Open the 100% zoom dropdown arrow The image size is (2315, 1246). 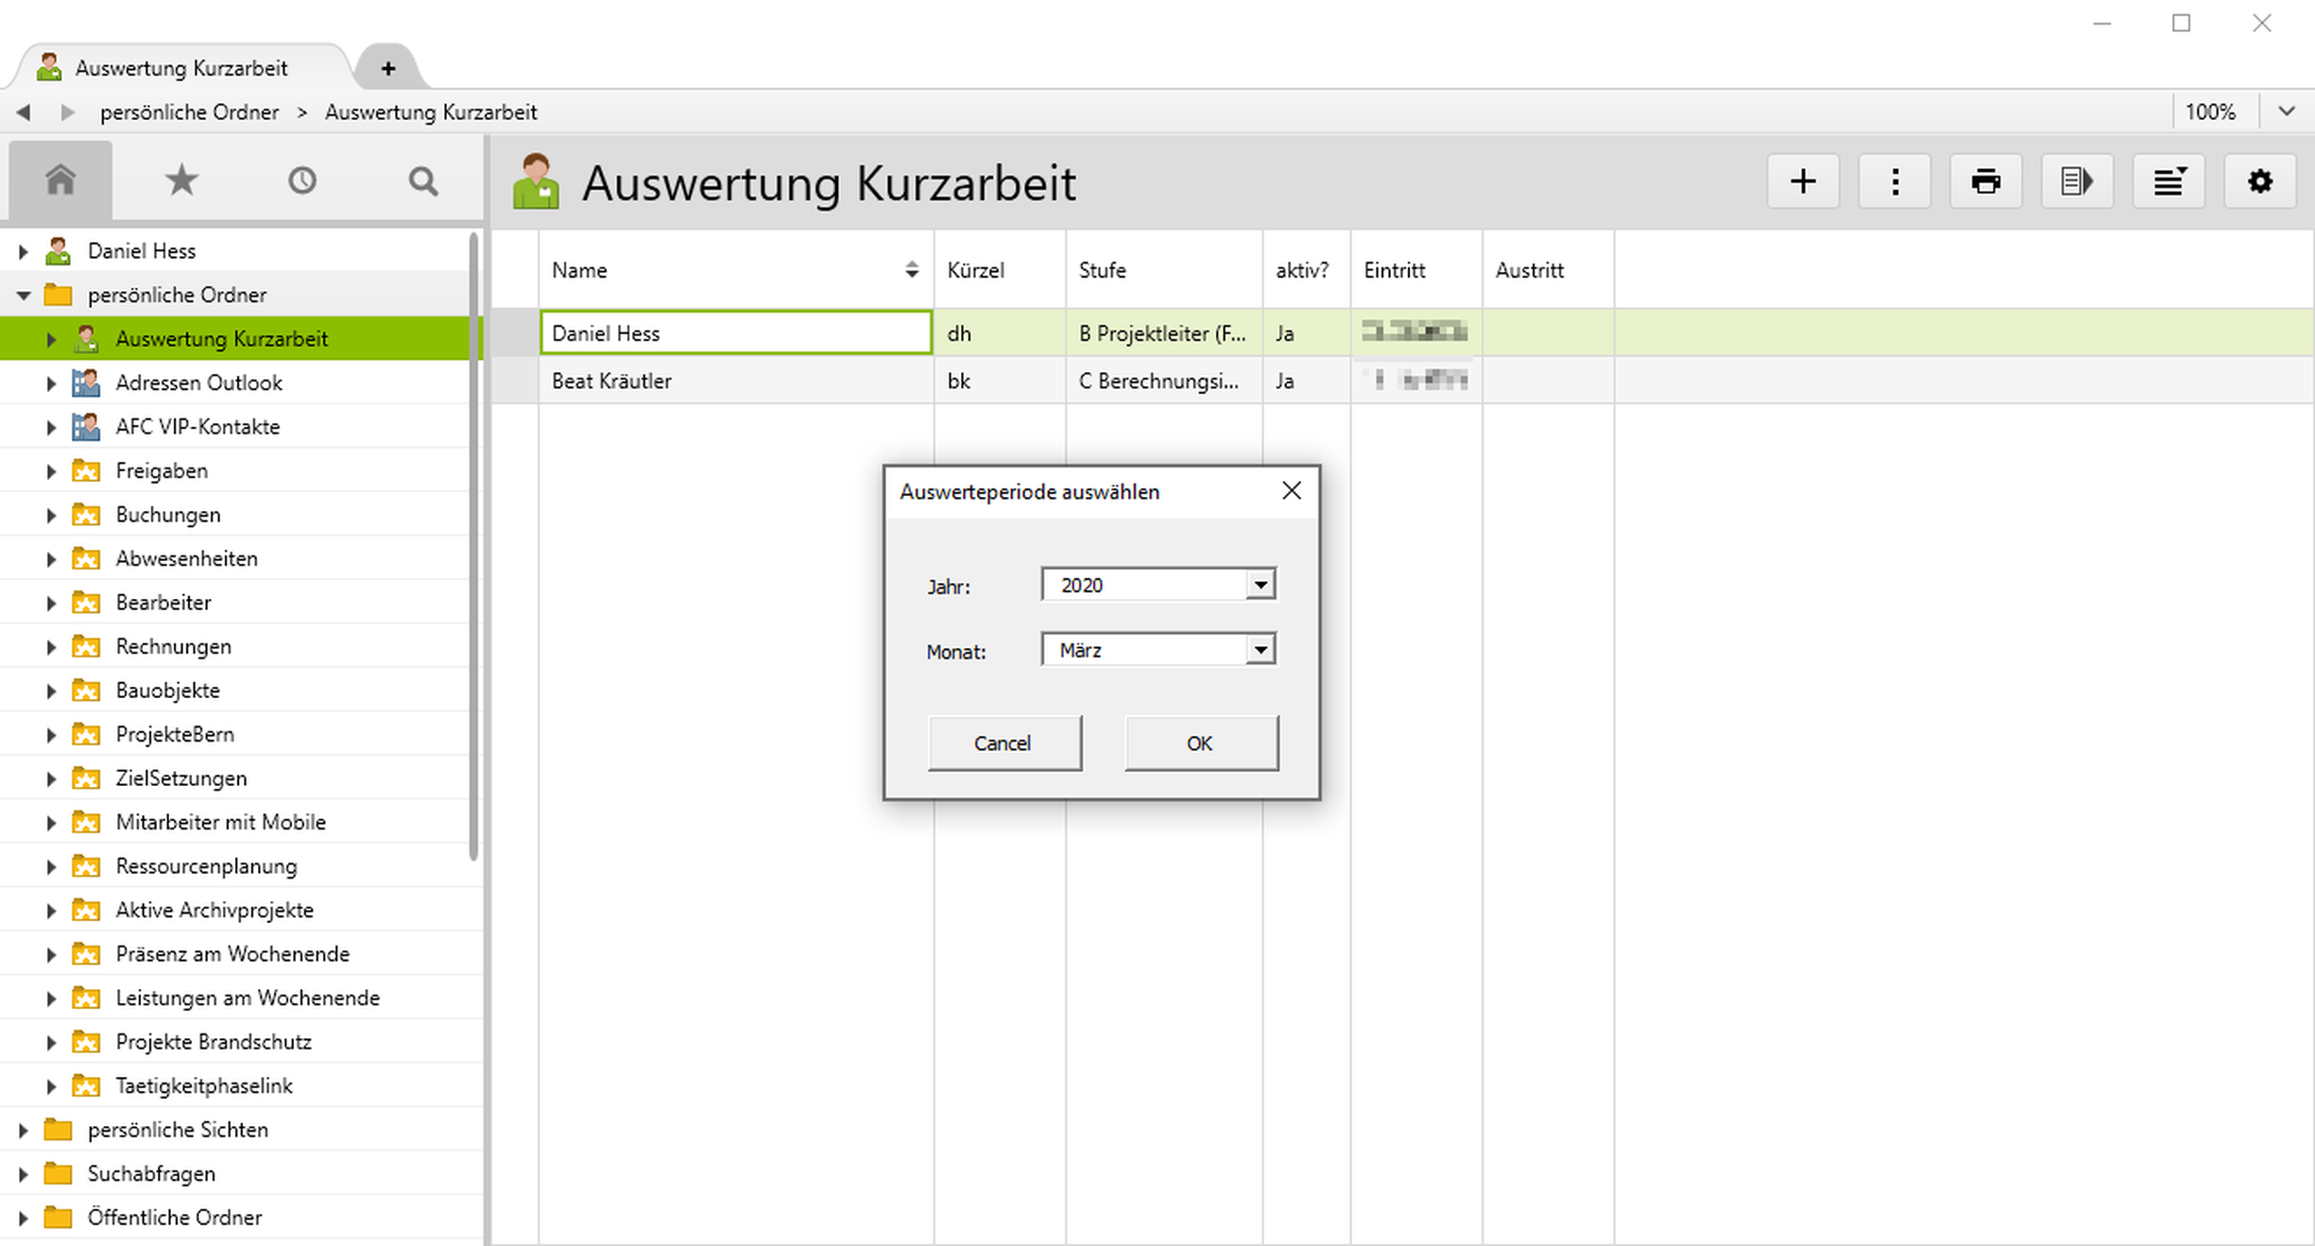(x=2287, y=111)
